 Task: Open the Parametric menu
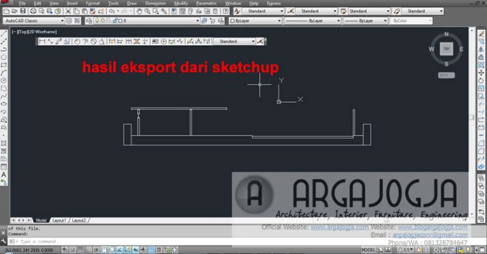click(207, 3)
